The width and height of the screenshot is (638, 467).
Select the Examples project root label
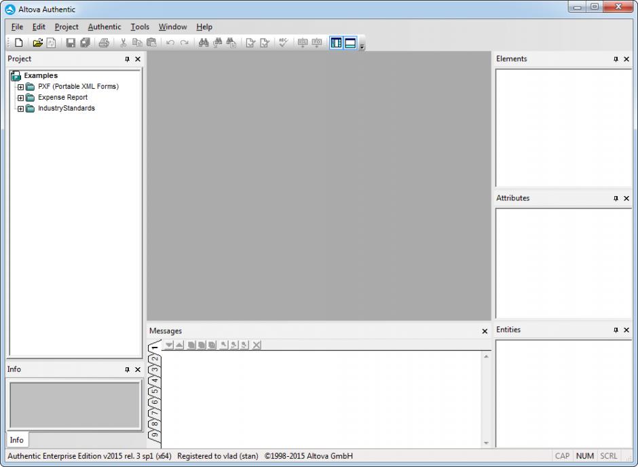[x=41, y=75]
